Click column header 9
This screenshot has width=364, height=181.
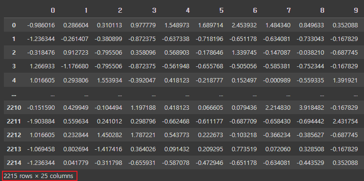[x=356, y=10]
